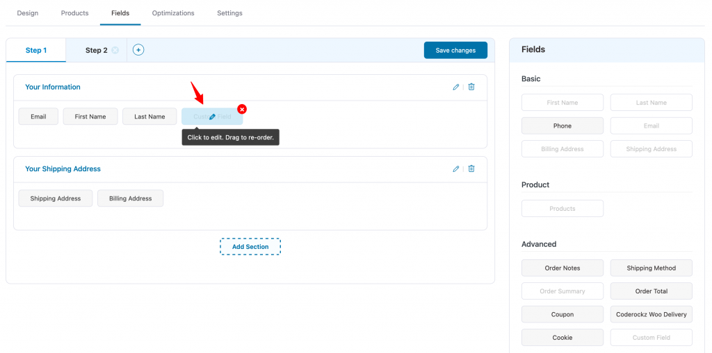Choose Order Summary in Advanced fields
712x353 pixels.
[562, 291]
